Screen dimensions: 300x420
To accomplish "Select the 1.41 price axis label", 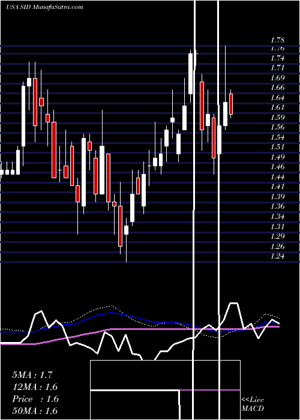I will coord(277,187).
